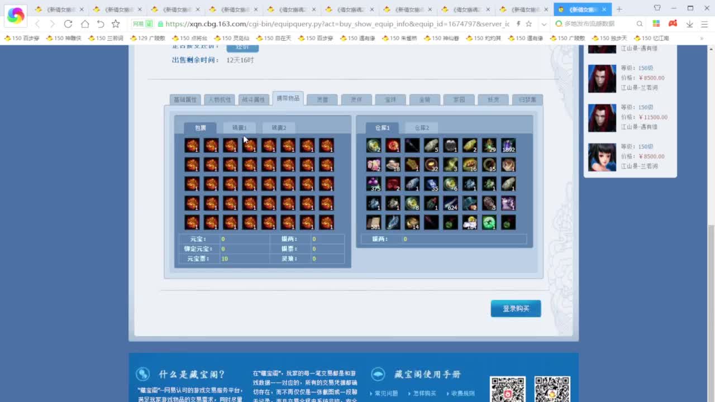This screenshot has width=715, height=402.
Task: Switch to the 战斗属性 tab
Action: click(x=254, y=100)
